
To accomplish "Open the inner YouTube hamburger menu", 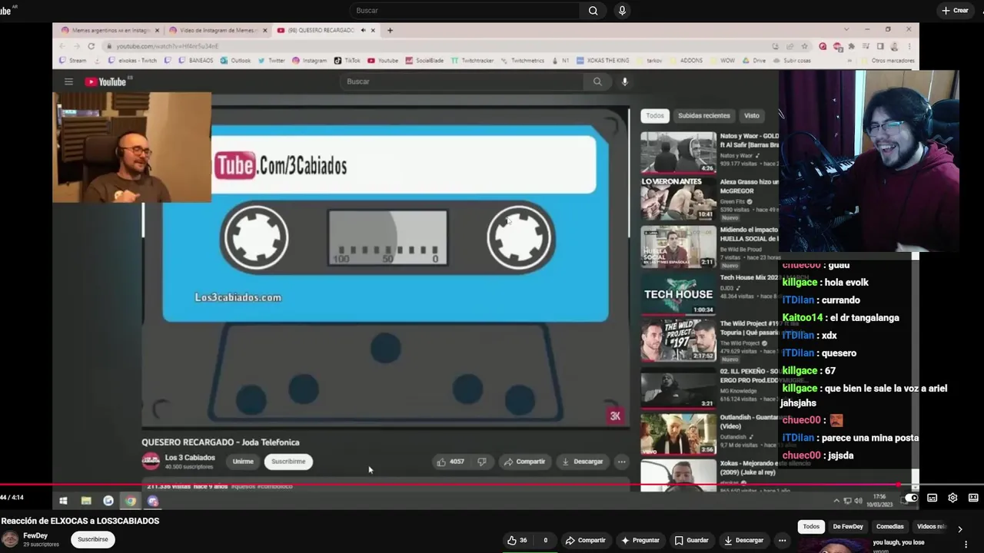I will [68, 81].
